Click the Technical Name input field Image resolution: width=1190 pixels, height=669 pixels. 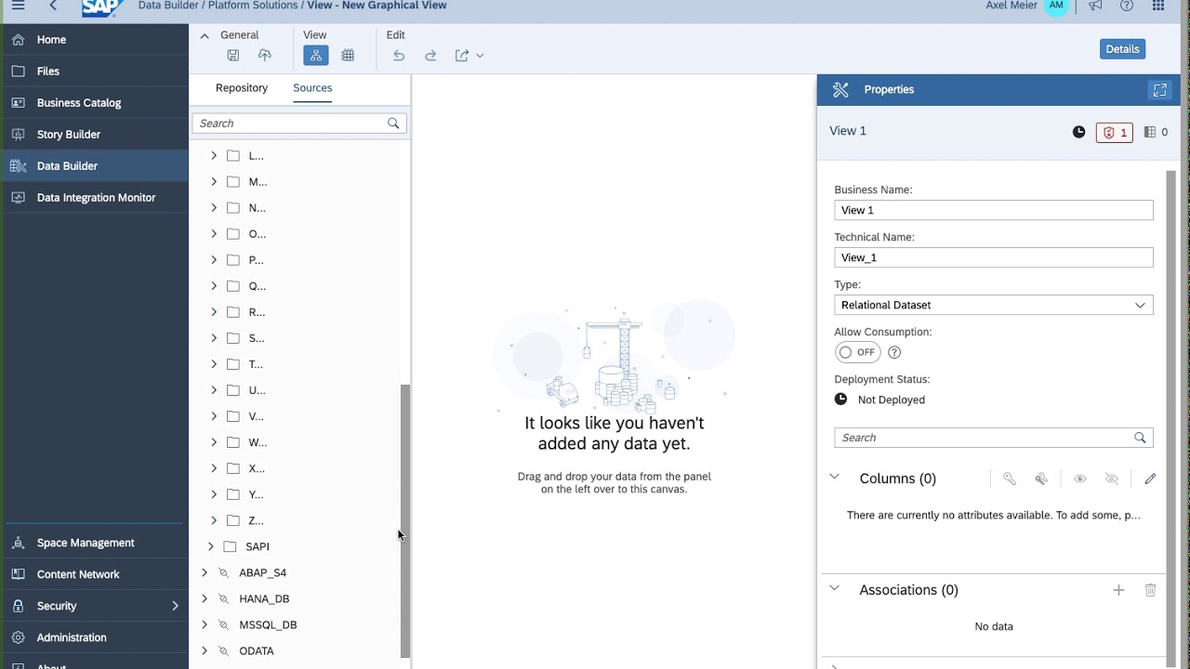[x=994, y=257]
